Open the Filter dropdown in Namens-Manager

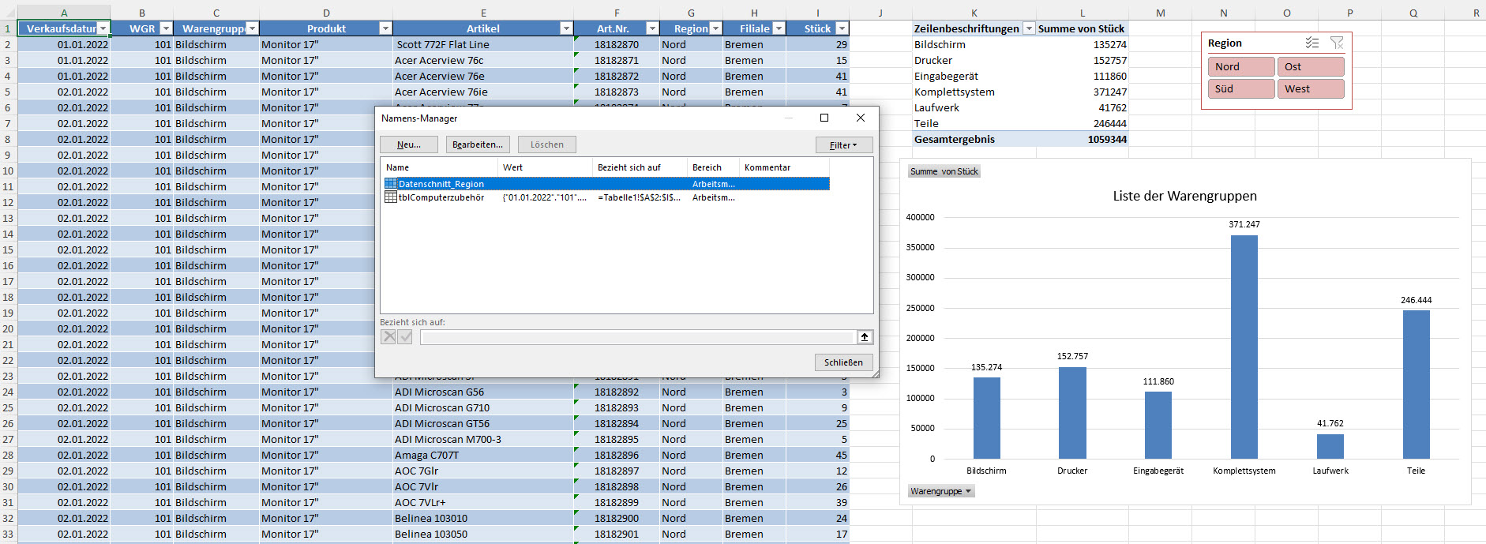(843, 145)
